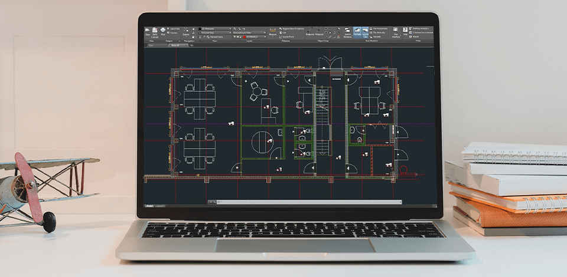Open the current layer dropdown

click(x=249, y=37)
